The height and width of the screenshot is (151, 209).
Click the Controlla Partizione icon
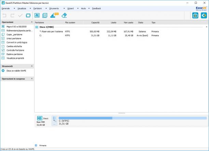(x=3, y=50)
